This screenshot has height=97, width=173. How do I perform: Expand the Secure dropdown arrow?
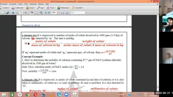tap(35, 8)
